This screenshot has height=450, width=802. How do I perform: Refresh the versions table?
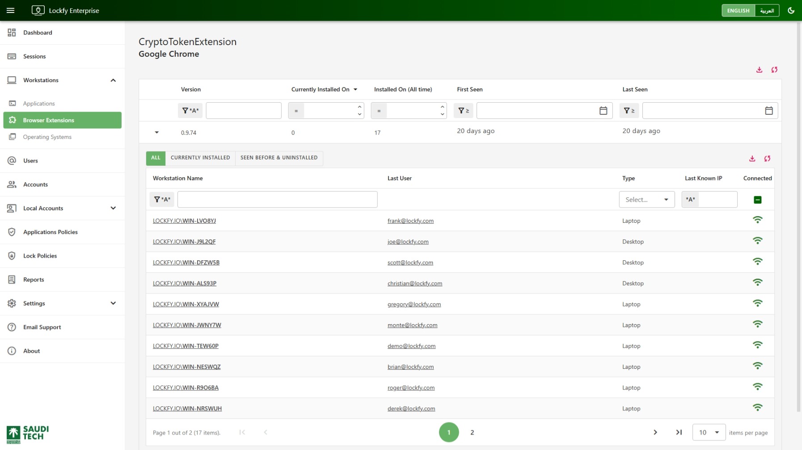774,70
